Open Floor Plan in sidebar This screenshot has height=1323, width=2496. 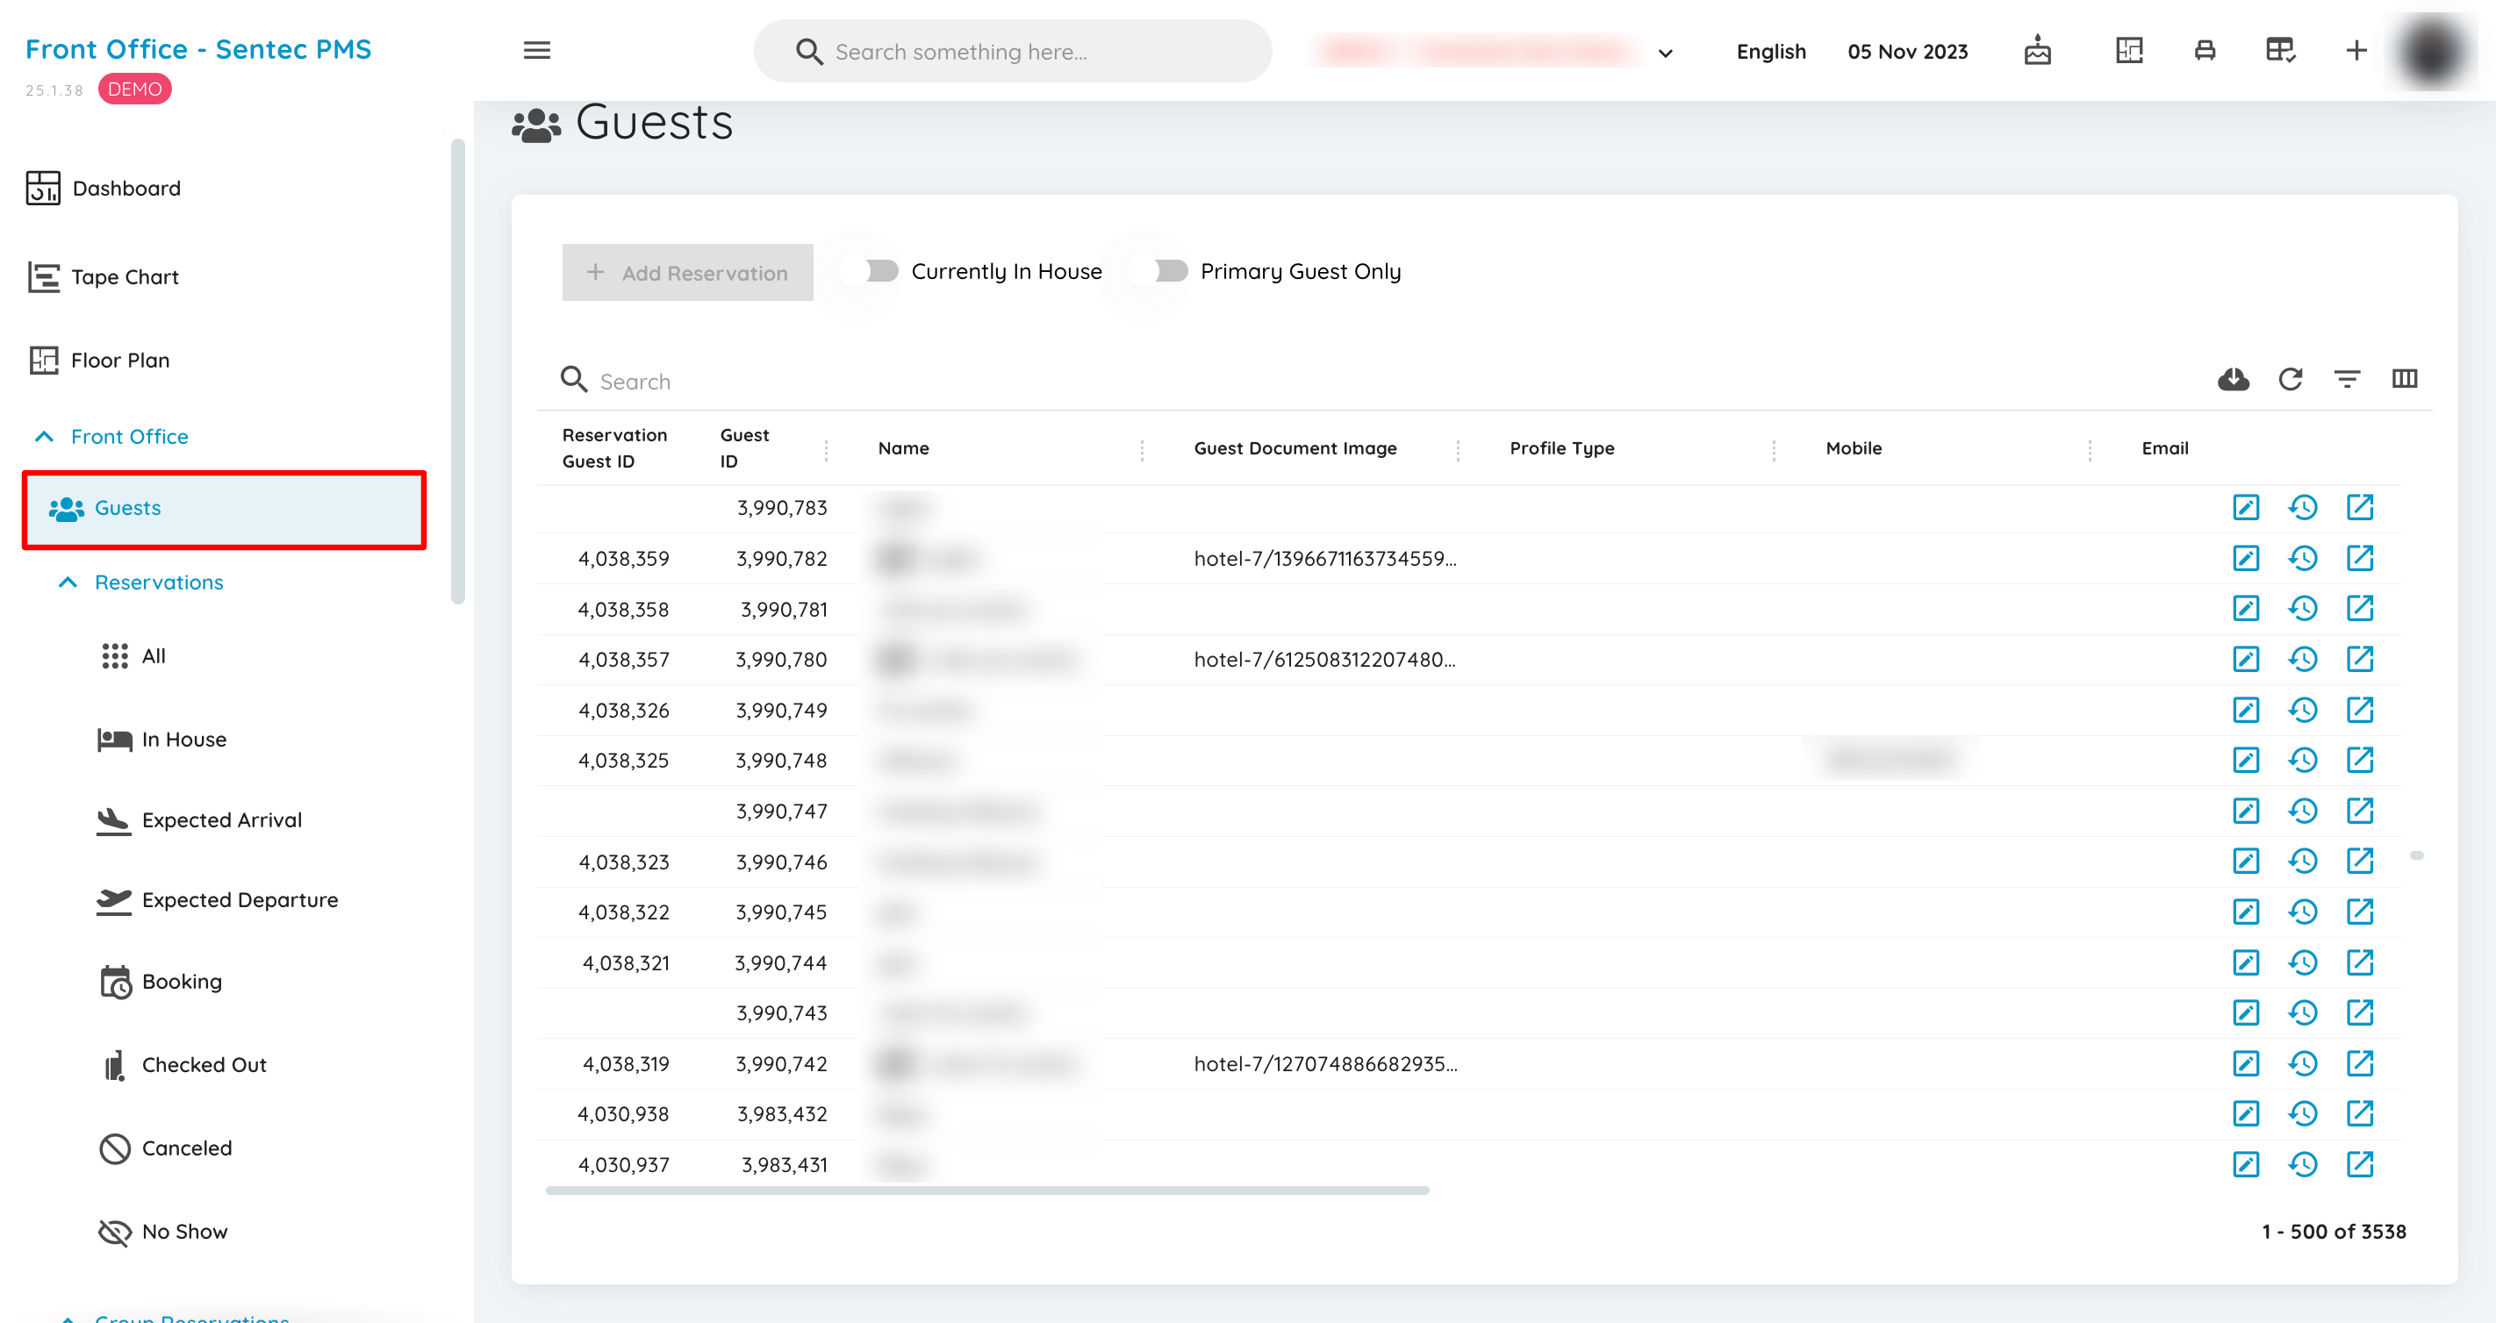click(99, 361)
